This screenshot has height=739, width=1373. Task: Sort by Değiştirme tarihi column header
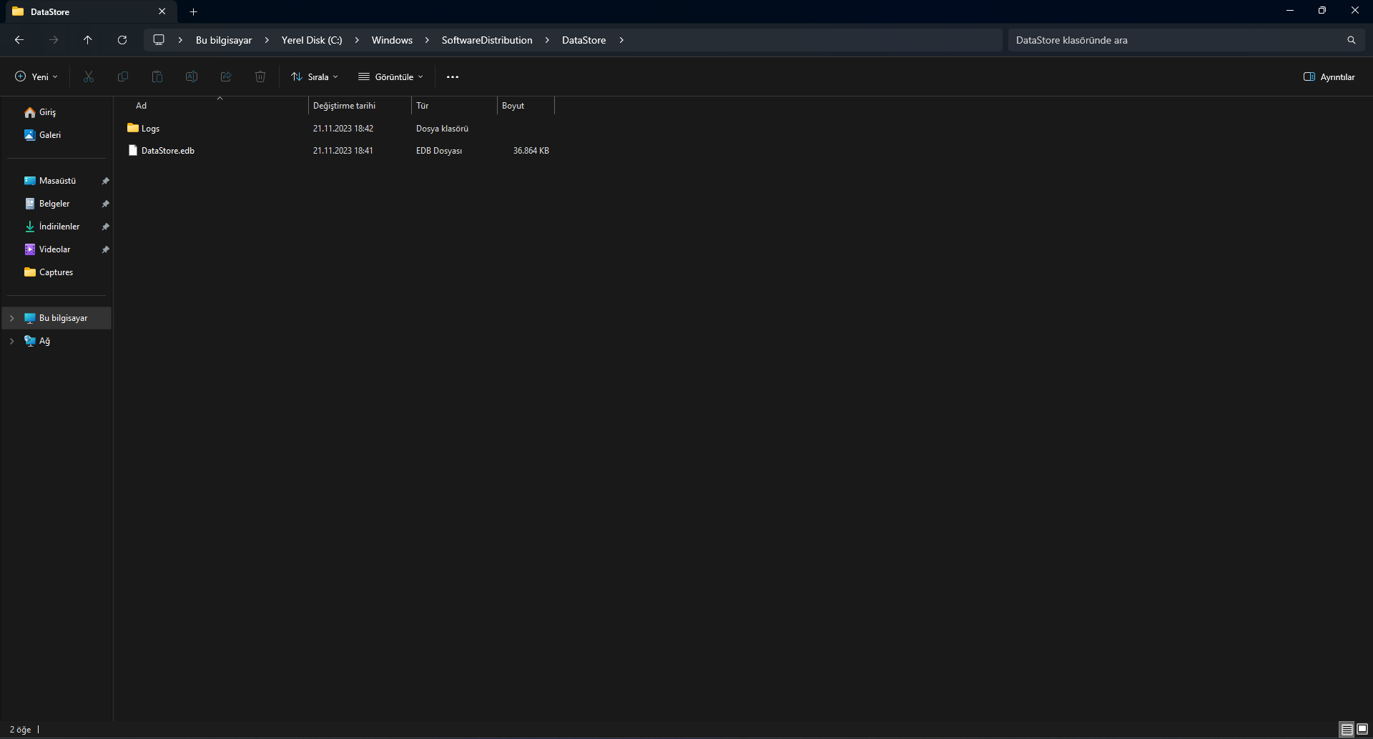[x=360, y=106]
